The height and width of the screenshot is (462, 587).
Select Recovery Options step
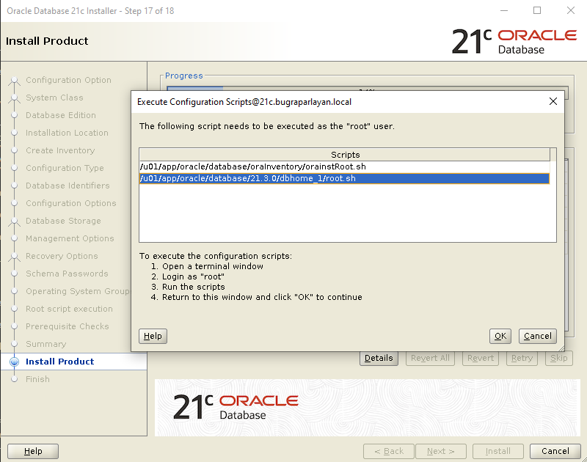pyautogui.click(x=62, y=256)
